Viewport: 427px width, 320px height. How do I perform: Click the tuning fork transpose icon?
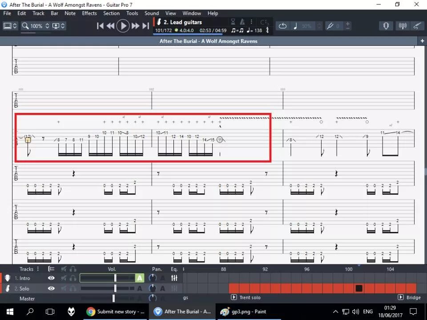(x=330, y=26)
